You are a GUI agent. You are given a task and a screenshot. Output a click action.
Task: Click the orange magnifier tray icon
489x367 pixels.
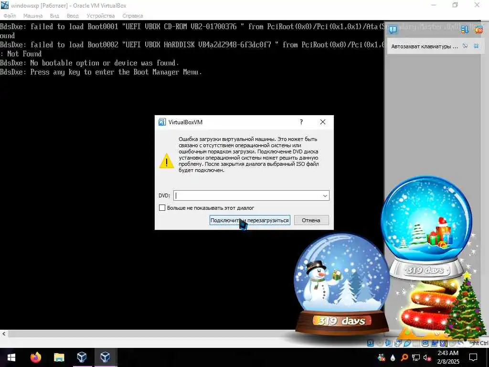coord(404,357)
